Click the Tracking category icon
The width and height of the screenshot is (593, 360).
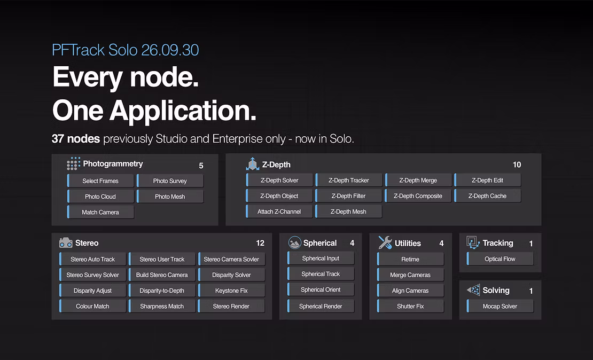coord(473,242)
